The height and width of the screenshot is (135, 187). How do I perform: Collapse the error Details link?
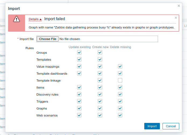coord(35,19)
